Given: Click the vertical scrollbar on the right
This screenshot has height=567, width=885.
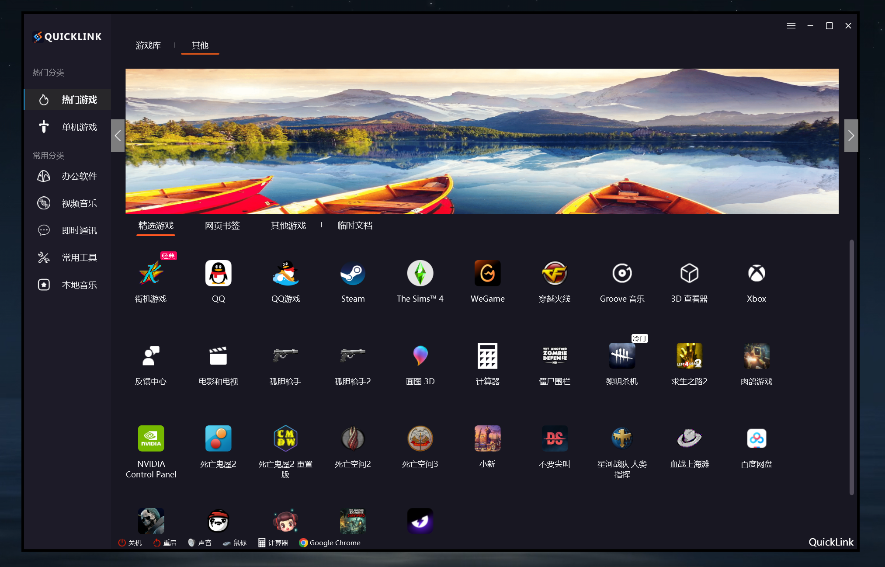Looking at the screenshot, I should coord(851,366).
